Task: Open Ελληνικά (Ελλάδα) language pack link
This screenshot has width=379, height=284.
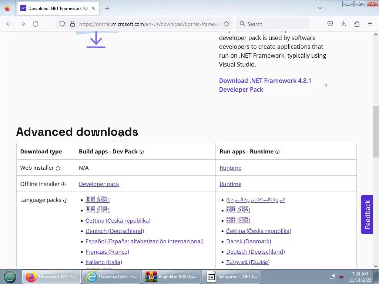Action: (248, 262)
